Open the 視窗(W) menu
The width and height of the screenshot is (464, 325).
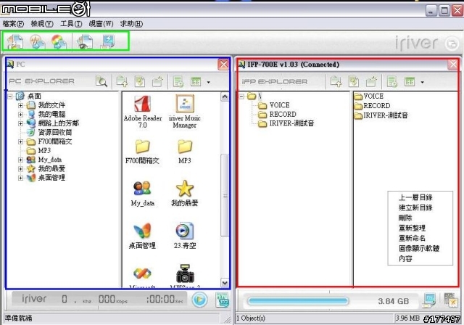[x=101, y=24]
